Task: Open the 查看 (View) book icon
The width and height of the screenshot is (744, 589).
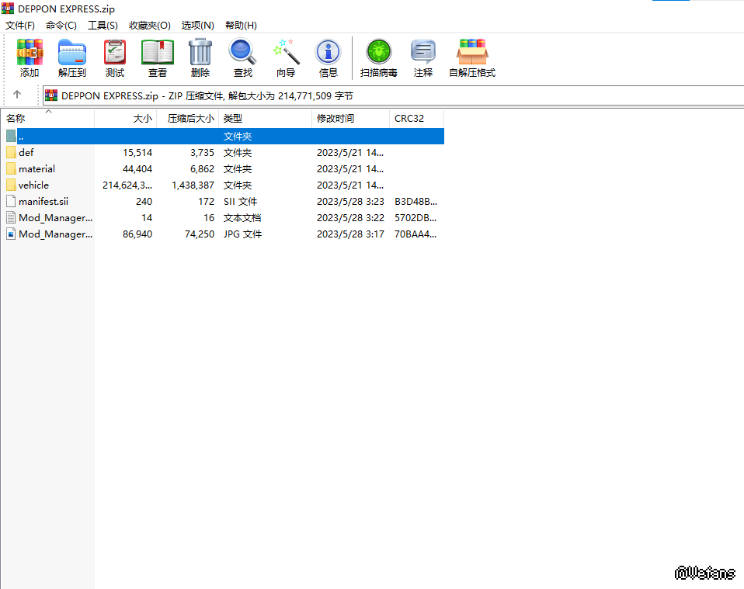Action: click(158, 58)
